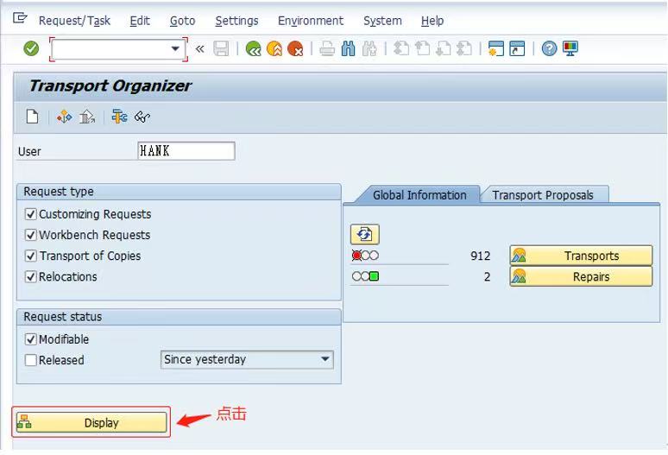This screenshot has width=668, height=455.
Task: Switch to the Transport Proposals tab
Action: tap(543, 195)
